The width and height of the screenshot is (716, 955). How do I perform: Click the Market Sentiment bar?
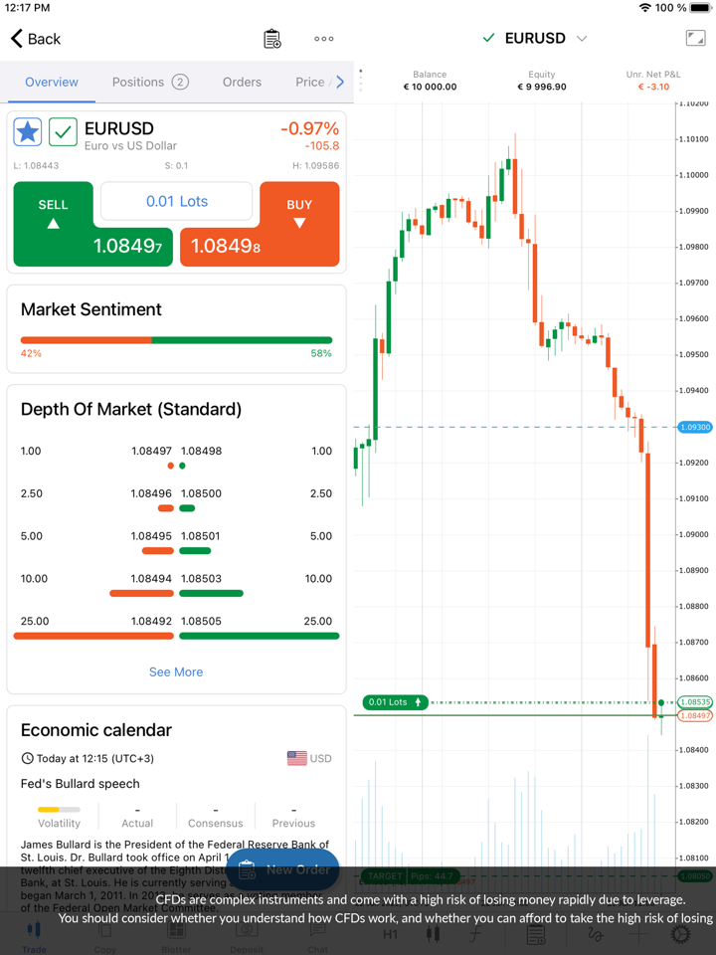[176, 340]
